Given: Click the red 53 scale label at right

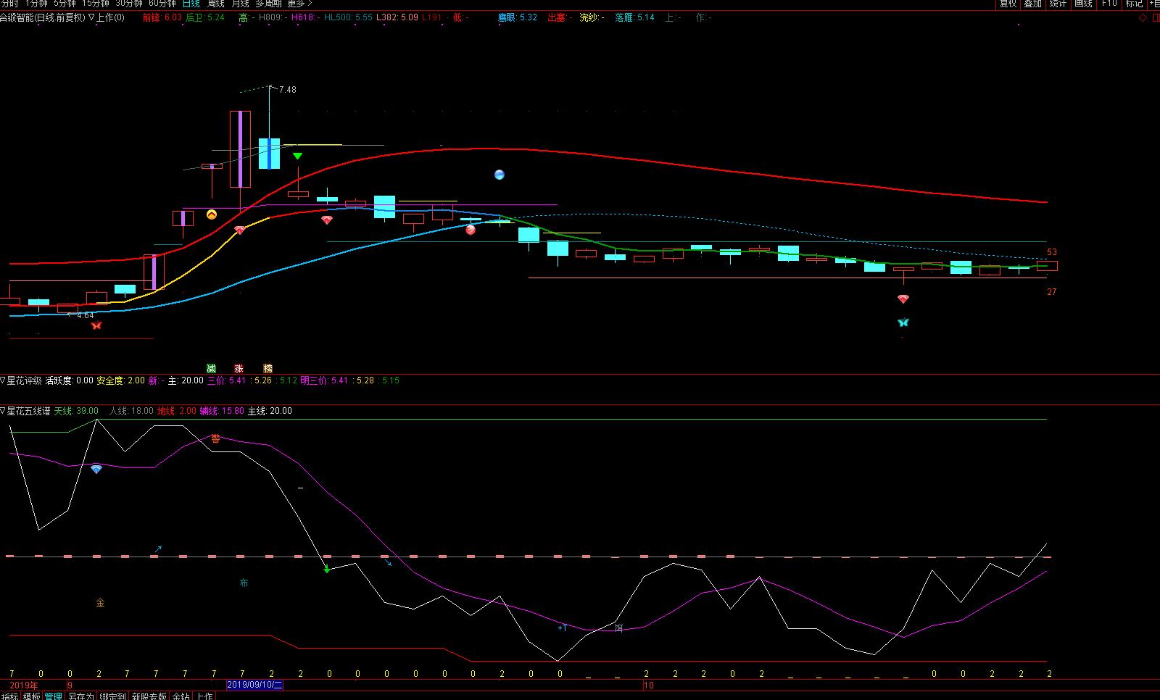Looking at the screenshot, I should (x=1052, y=252).
